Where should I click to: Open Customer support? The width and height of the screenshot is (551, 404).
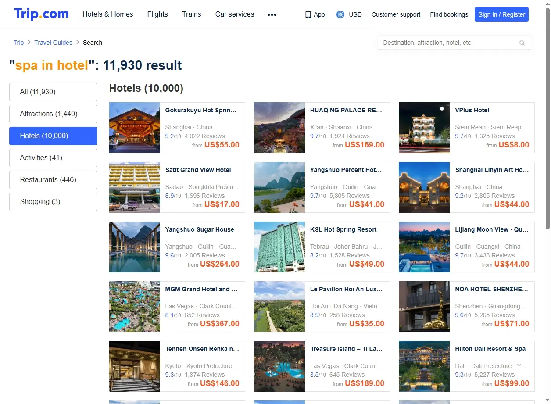(x=396, y=14)
